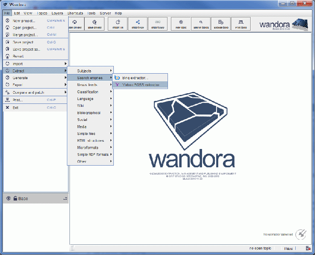Click the extractor drop icon in bottom-right
This screenshot has width=315, height=255.
coord(301,234)
